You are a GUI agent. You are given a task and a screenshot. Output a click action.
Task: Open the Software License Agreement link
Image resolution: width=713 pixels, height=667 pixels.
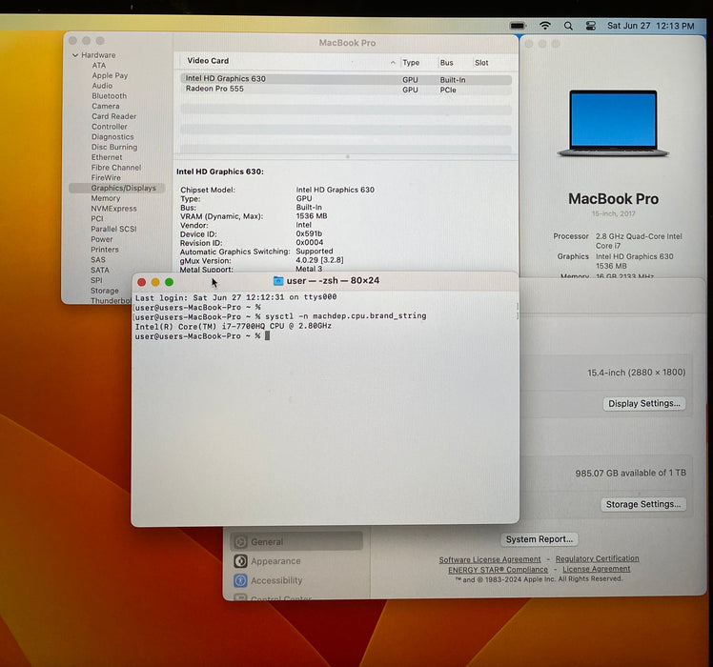pyautogui.click(x=490, y=559)
